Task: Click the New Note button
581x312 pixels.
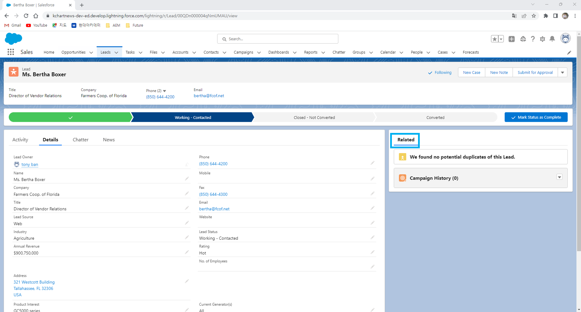Action: point(499,73)
